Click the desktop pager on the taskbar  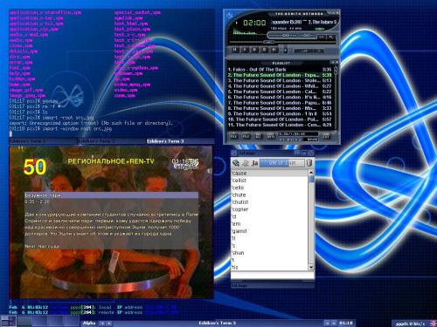tap(40, 321)
